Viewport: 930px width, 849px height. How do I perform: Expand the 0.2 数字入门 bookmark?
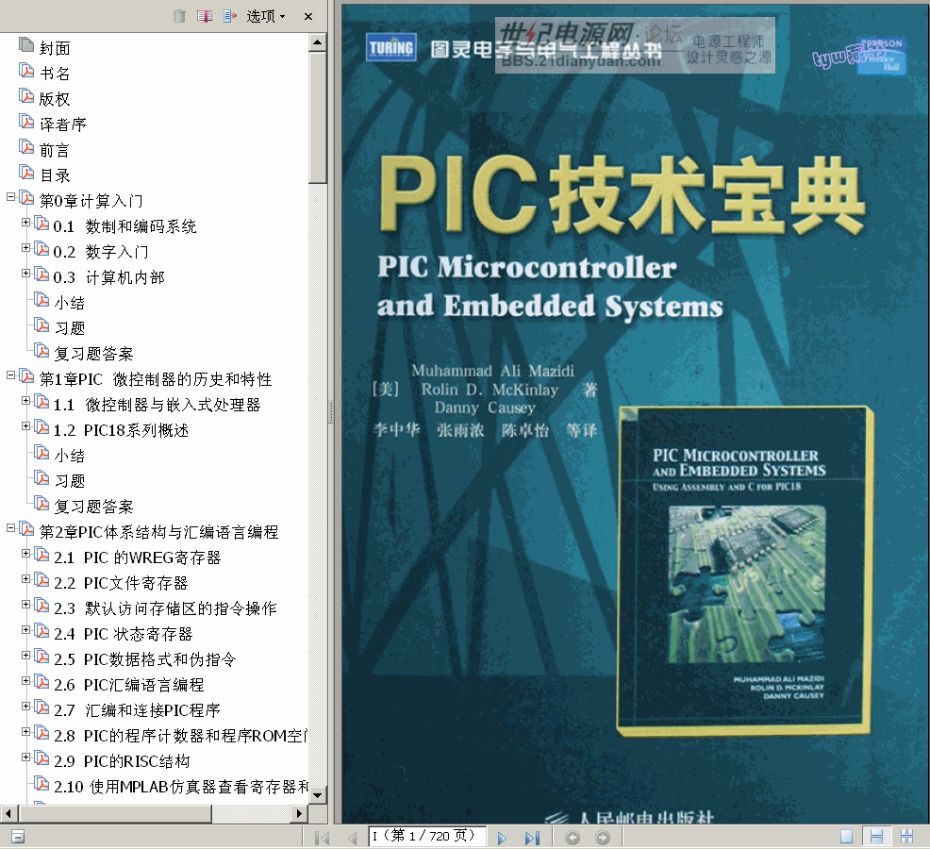coord(25,247)
